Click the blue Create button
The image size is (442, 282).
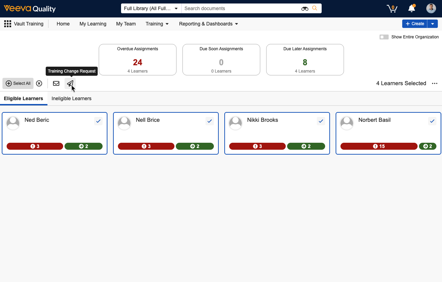tap(414, 24)
